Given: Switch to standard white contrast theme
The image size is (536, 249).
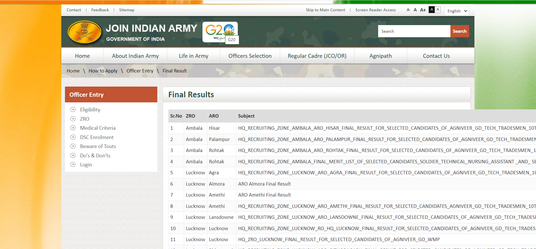Looking at the screenshot, I should click(437, 10).
